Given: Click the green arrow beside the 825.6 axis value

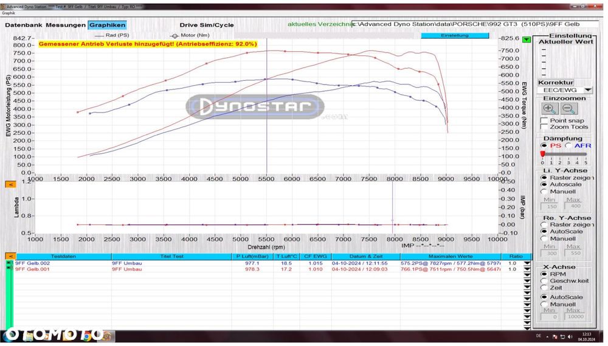Looking at the screenshot, I should click(526, 40).
